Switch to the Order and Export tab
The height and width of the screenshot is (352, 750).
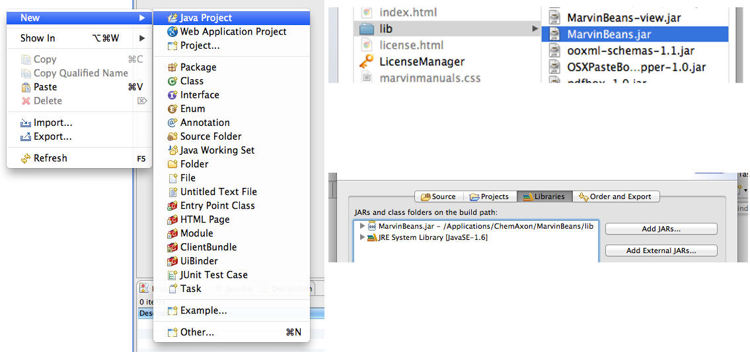click(x=616, y=196)
